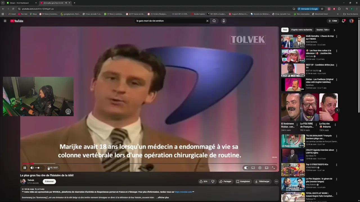This screenshot has height=202, width=360.
Task: Open the wookal.com link in the description
Action: (183, 192)
